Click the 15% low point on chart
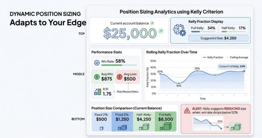Screen dimensions: 262x138 [179, 83]
